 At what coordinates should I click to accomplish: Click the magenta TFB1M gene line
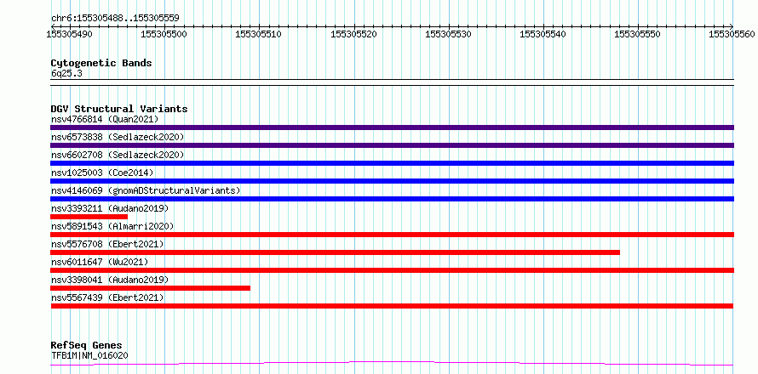[x=392, y=363]
